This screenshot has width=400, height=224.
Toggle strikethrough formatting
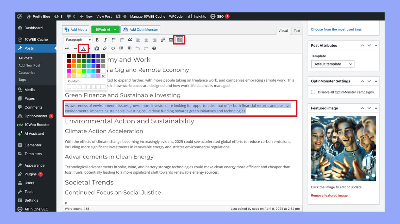pos(67,48)
